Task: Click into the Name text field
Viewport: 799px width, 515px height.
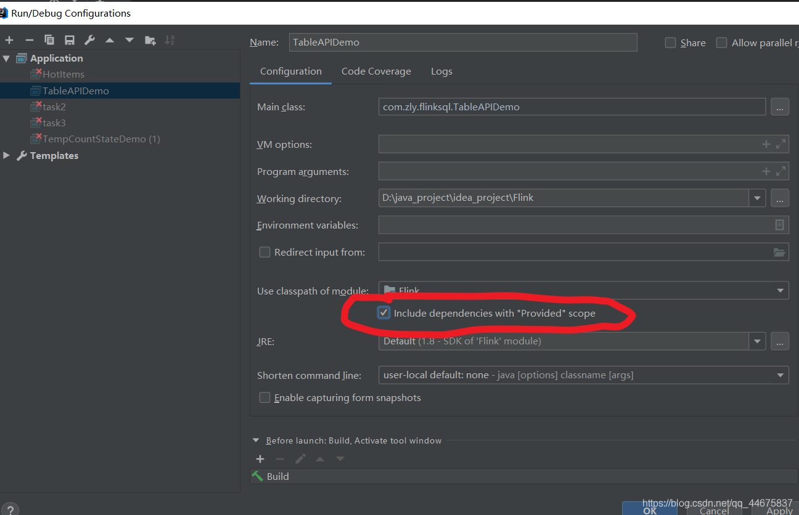Action: coord(462,43)
